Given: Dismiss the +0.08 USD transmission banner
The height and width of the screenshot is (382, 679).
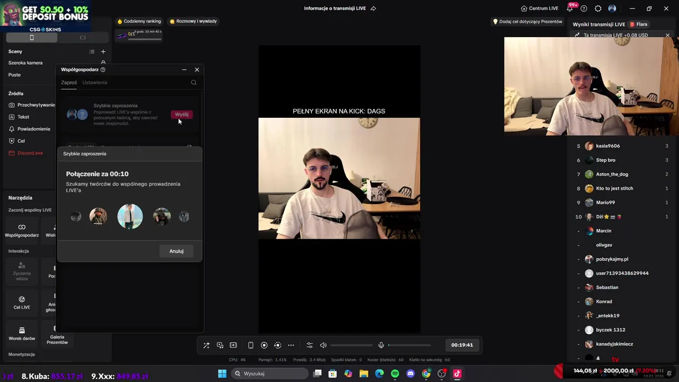Looking at the screenshot, I should 667,36.
